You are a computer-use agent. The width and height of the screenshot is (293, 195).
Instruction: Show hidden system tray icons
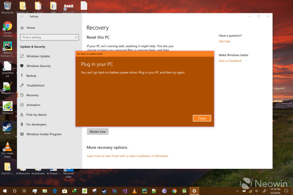[237, 191]
